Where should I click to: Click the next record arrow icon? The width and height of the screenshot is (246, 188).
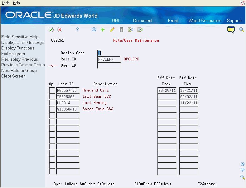pos(140,30)
